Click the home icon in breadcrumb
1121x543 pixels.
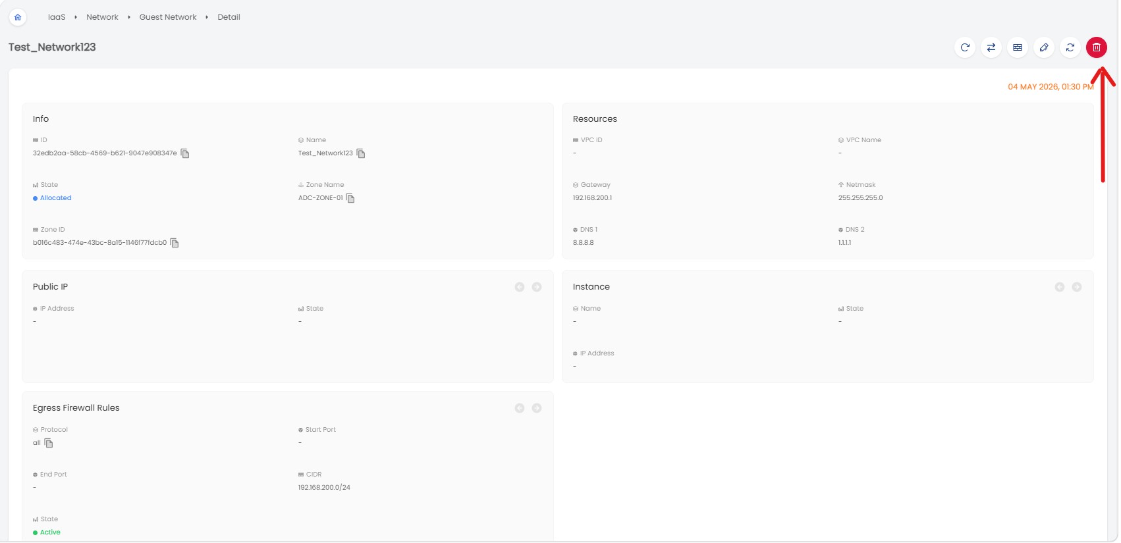pos(18,17)
